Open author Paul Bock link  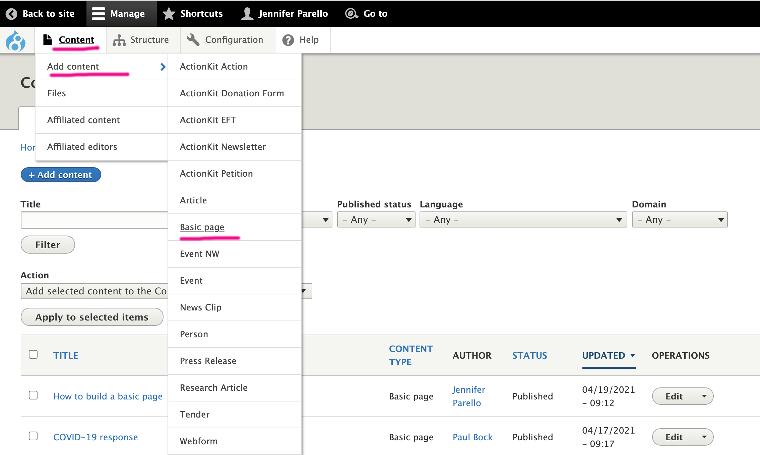tap(472, 437)
